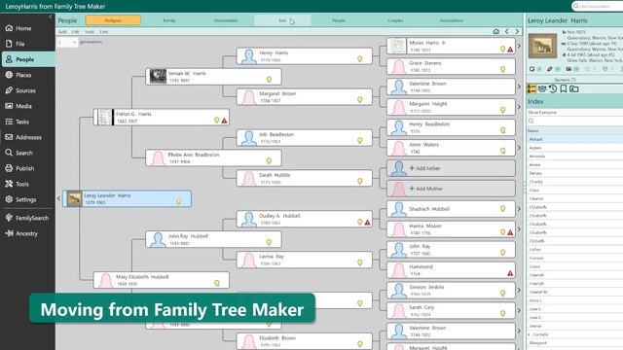
Task: Click the warning triangle on Moses Harris Jr.
Action: pos(510,50)
